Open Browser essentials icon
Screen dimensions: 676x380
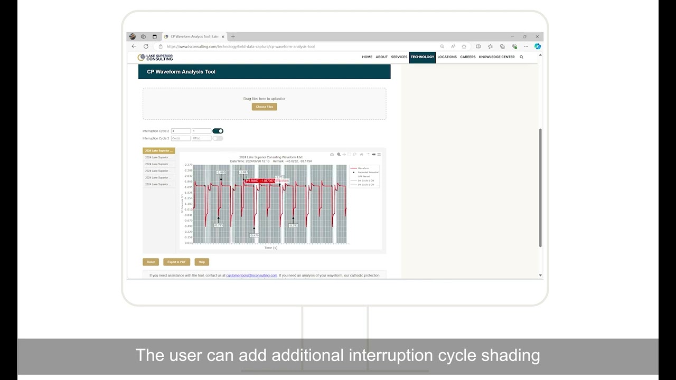514,46
